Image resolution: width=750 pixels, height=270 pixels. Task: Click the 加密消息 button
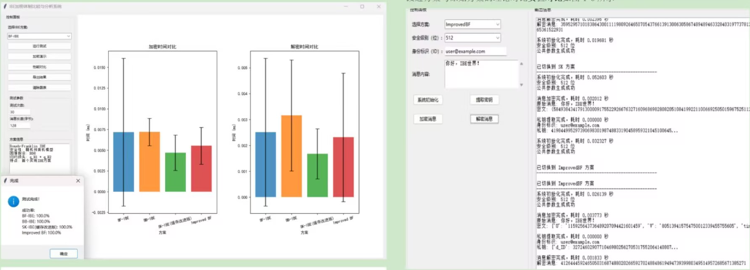[427, 119]
